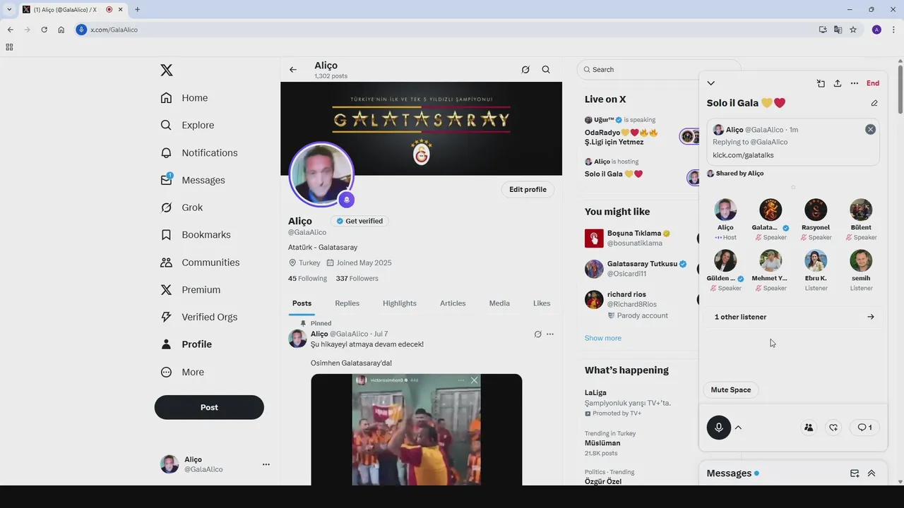This screenshot has width=904, height=508.
Task: Open account options next to @GalaAlico
Action: (266, 464)
